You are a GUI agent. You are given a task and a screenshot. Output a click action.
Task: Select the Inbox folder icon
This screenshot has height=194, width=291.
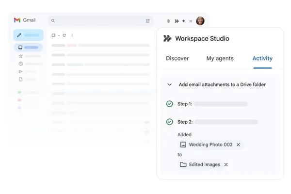[20, 48]
